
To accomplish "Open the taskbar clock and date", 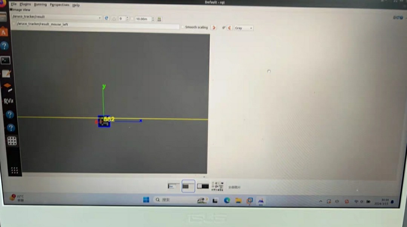I will 381,201.
